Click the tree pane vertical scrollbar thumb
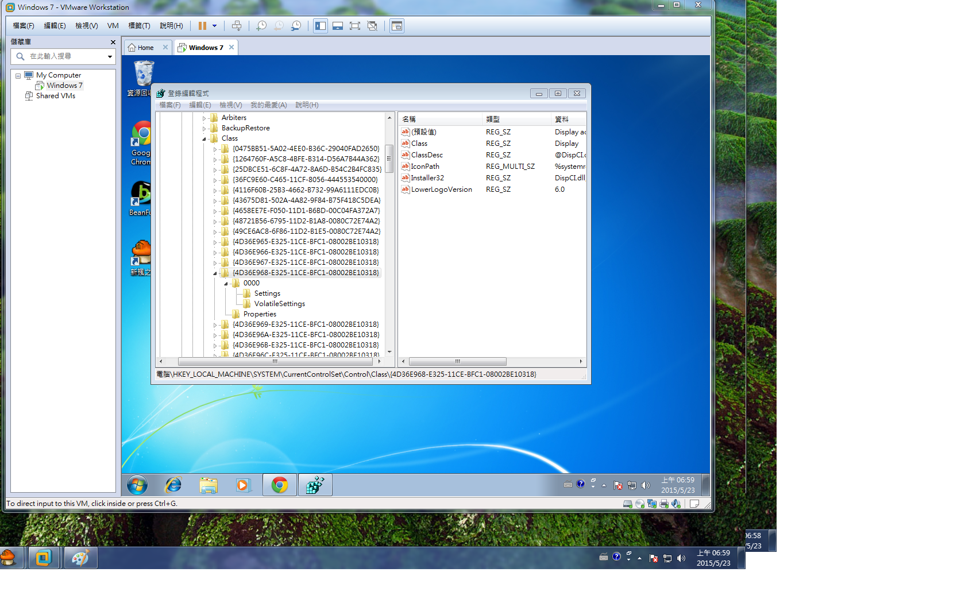Image resolution: width=965 pixels, height=603 pixels. coord(389,159)
